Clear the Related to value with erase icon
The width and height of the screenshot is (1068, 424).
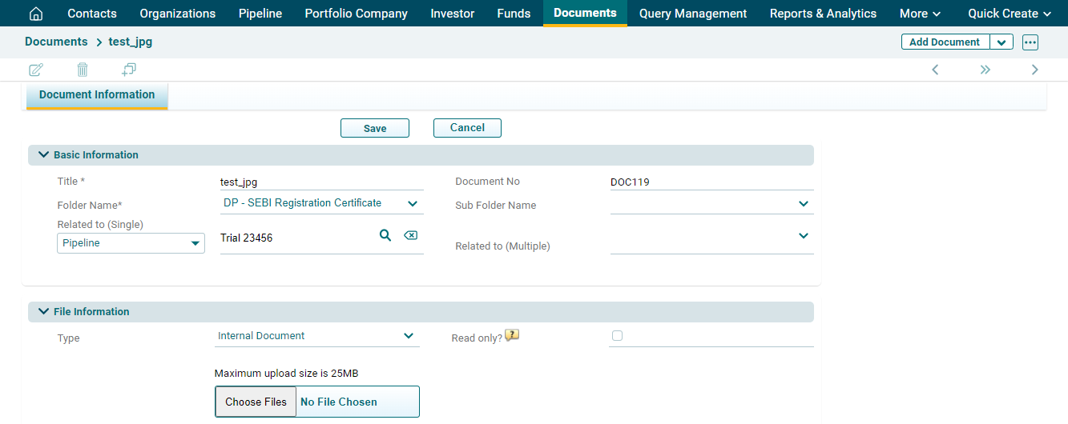[x=411, y=235]
